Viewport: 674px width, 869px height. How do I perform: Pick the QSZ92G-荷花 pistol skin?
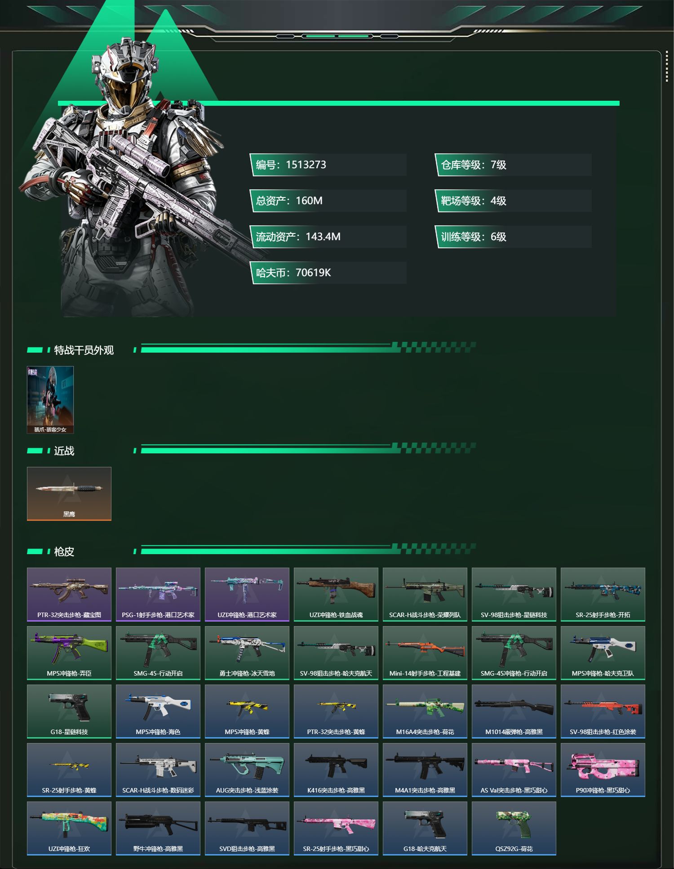514,828
